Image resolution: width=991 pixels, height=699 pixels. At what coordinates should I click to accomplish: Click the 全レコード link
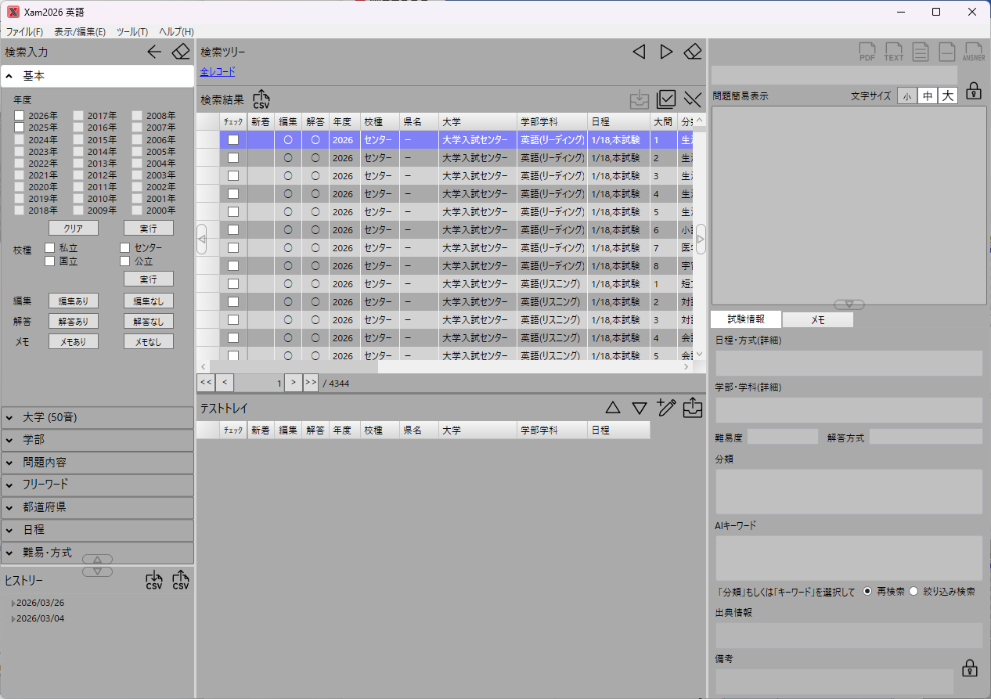click(x=218, y=72)
